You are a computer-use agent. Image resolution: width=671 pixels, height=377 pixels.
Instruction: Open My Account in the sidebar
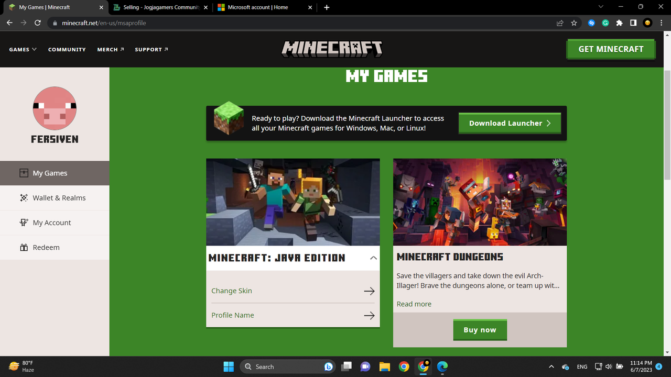click(x=55, y=223)
